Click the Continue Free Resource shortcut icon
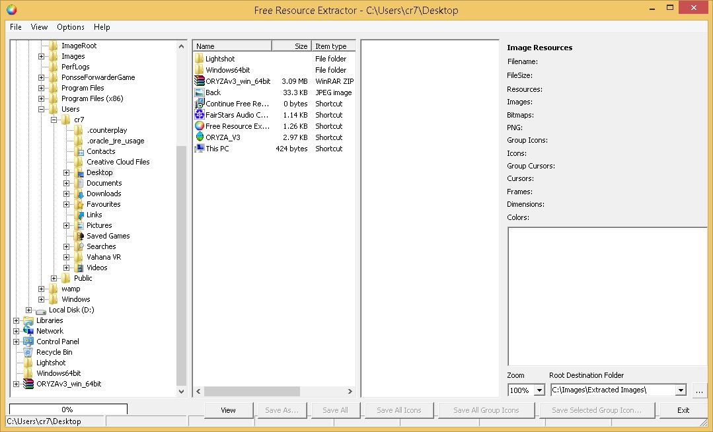713x432 pixels. (x=198, y=103)
